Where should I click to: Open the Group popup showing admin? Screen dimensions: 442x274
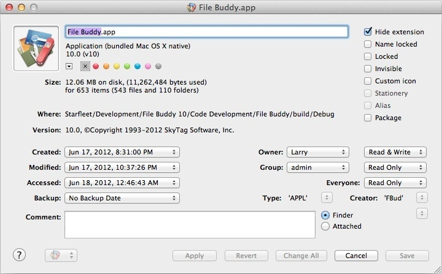(x=318, y=167)
